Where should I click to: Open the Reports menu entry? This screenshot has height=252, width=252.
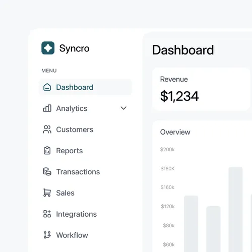click(x=85, y=151)
